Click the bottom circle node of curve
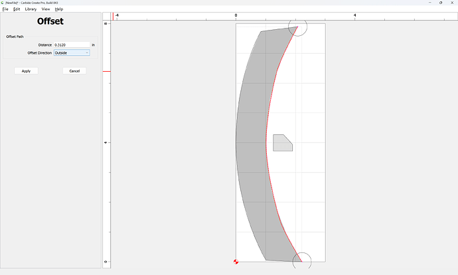The height and width of the screenshot is (275, 458). 302,260
